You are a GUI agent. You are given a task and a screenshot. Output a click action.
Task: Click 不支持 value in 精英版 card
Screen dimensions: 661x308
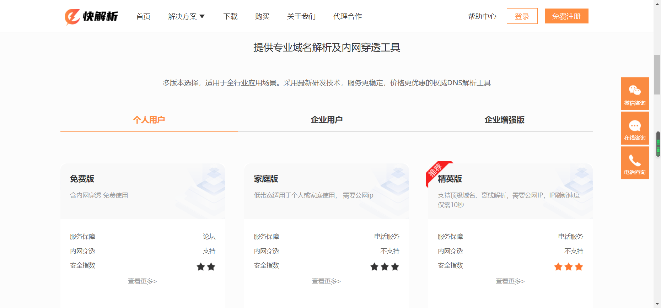click(574, 251)
